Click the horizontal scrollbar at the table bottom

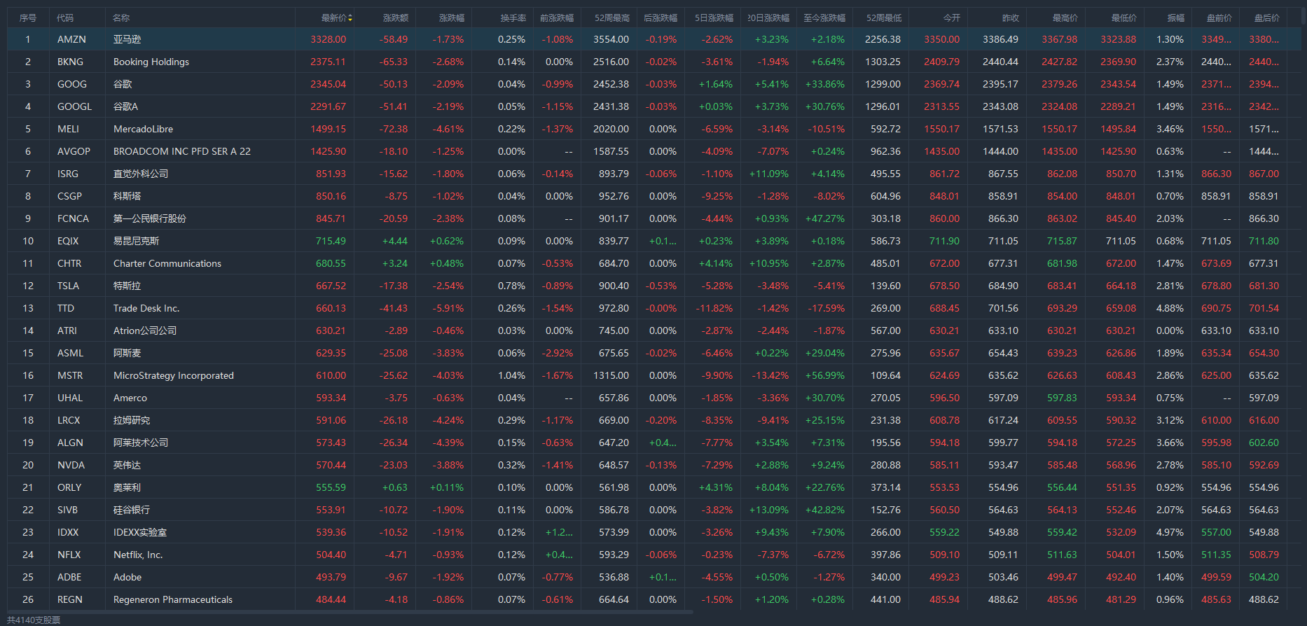click(350, 612)
